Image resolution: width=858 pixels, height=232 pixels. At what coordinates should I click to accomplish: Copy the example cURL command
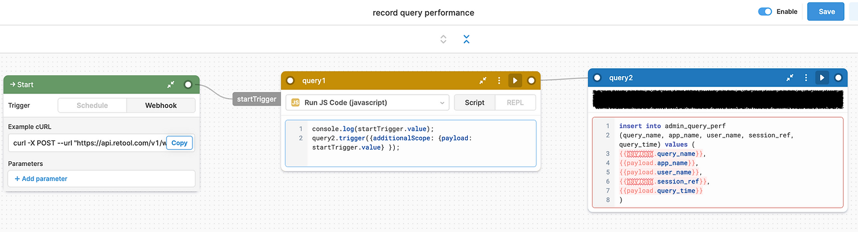(179, 143)
